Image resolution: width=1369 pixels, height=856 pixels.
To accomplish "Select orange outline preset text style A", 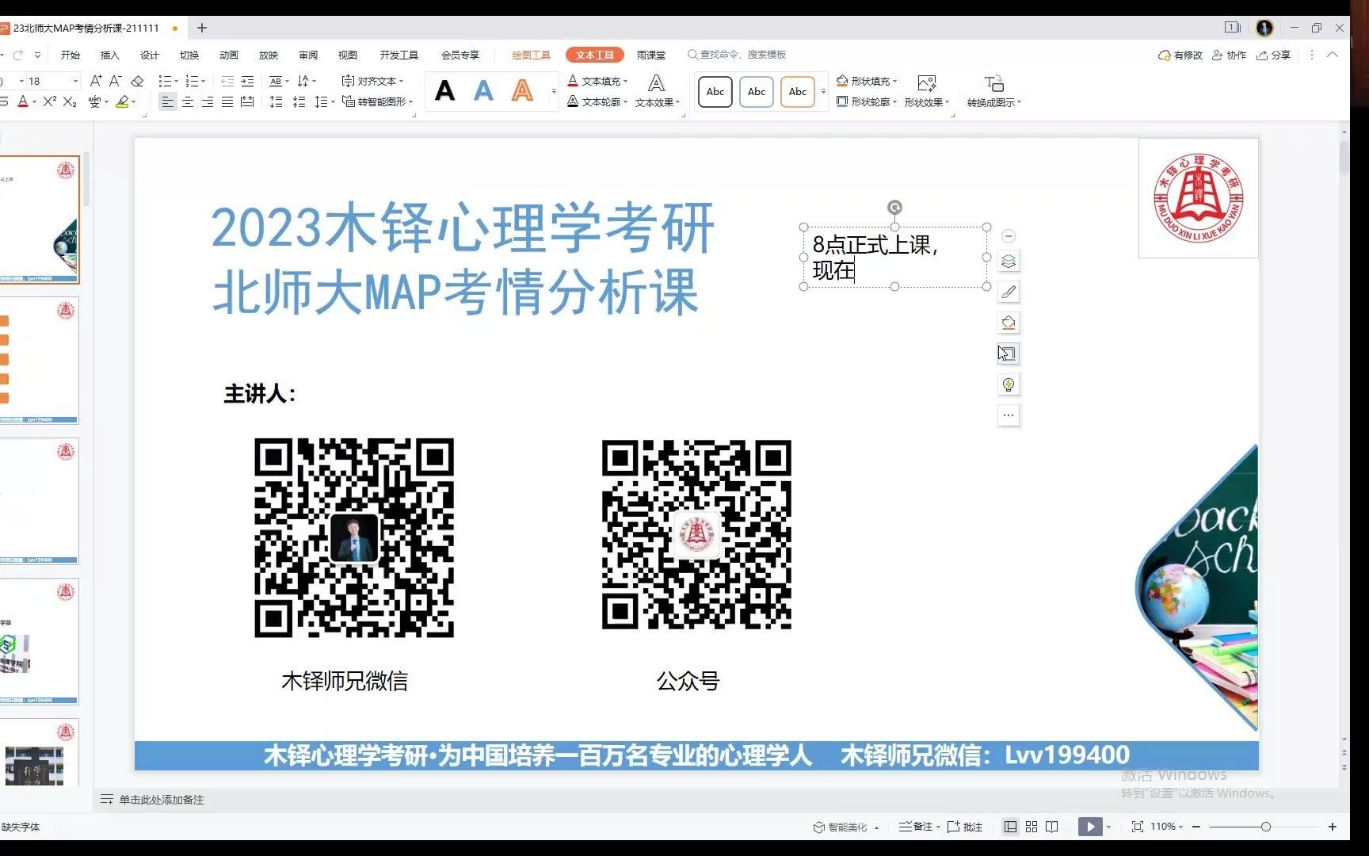I will 522,91.
